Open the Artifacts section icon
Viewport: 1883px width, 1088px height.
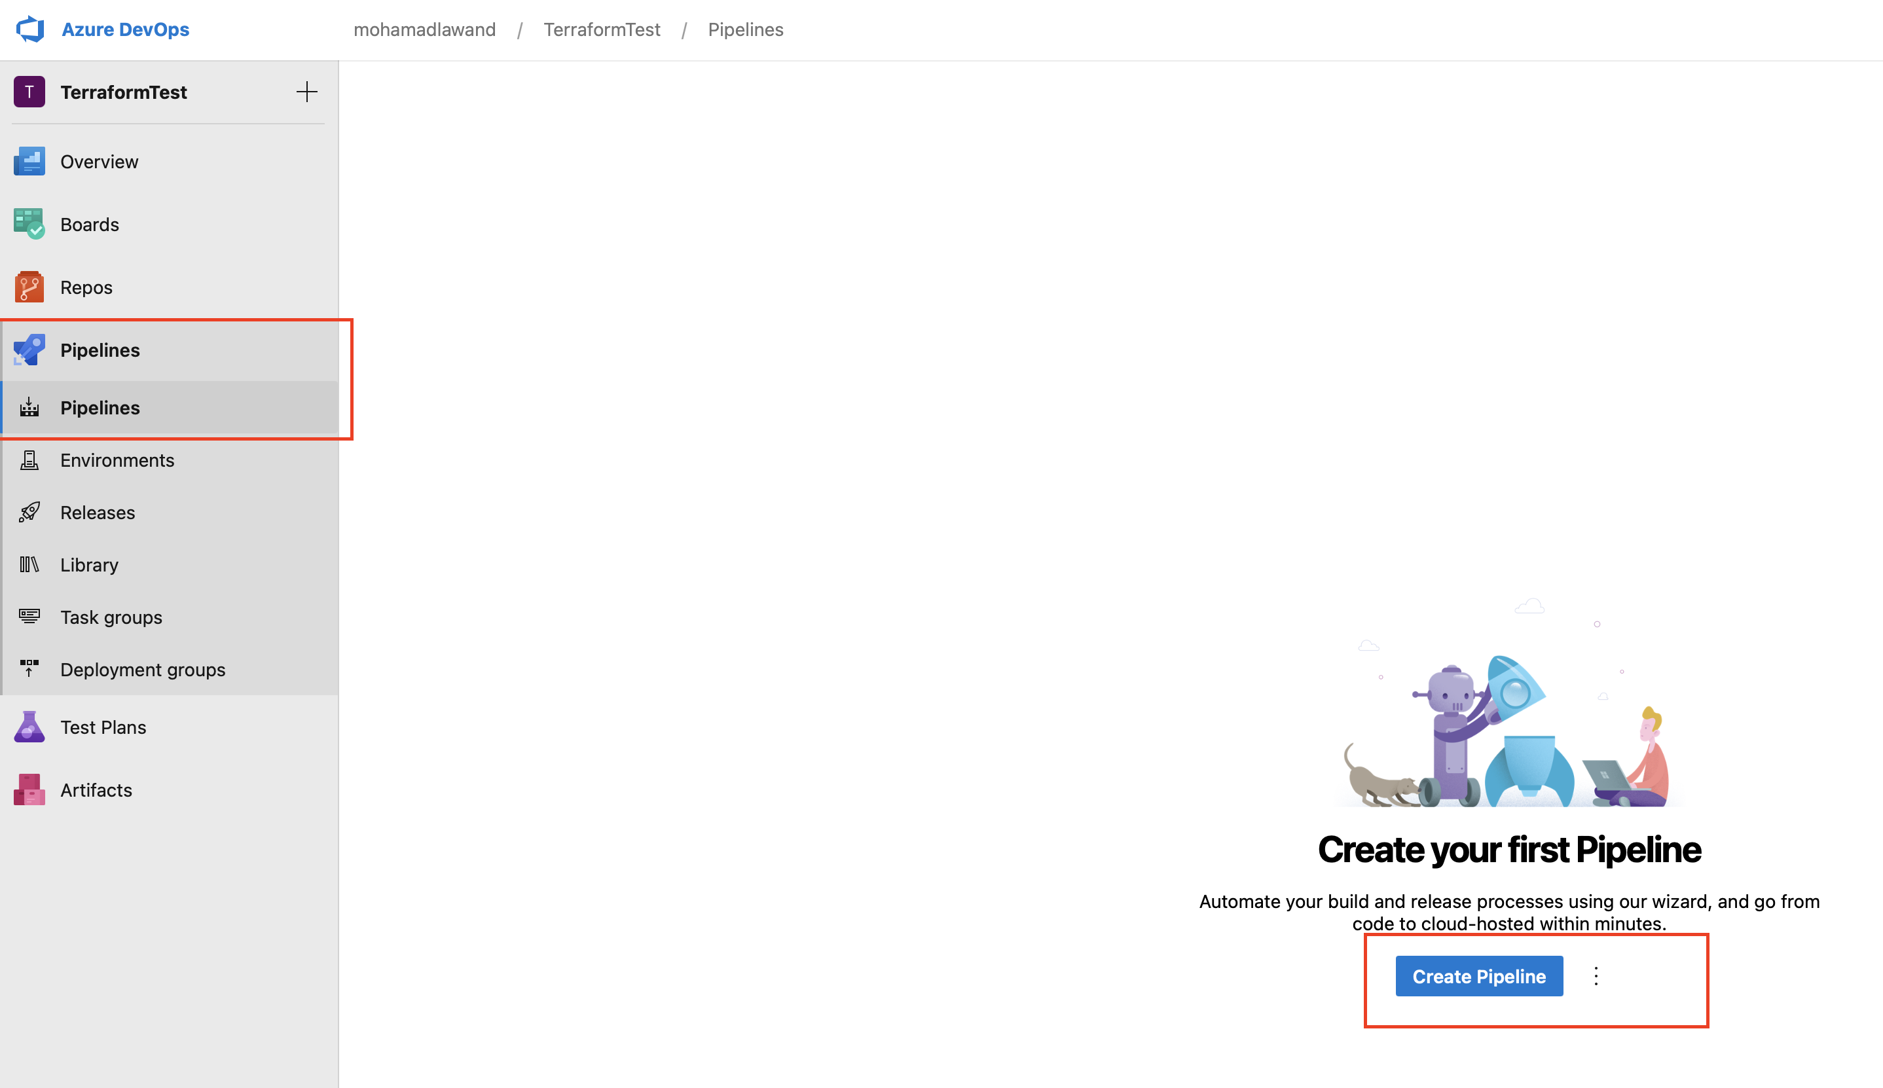pyautogui.click(x=29, y=790)
